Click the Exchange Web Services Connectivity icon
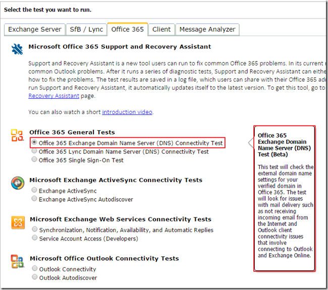This screenshot has height=290, width=328. pyautogui.click(x=17, y=222)
